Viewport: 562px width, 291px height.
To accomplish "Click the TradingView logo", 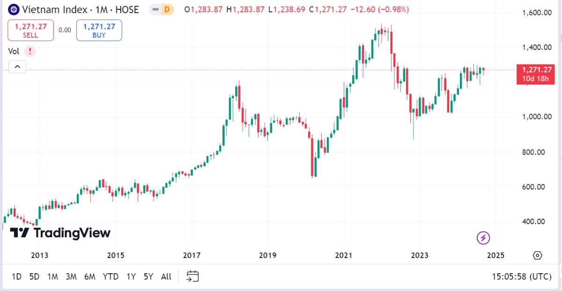I will (60, 233).
